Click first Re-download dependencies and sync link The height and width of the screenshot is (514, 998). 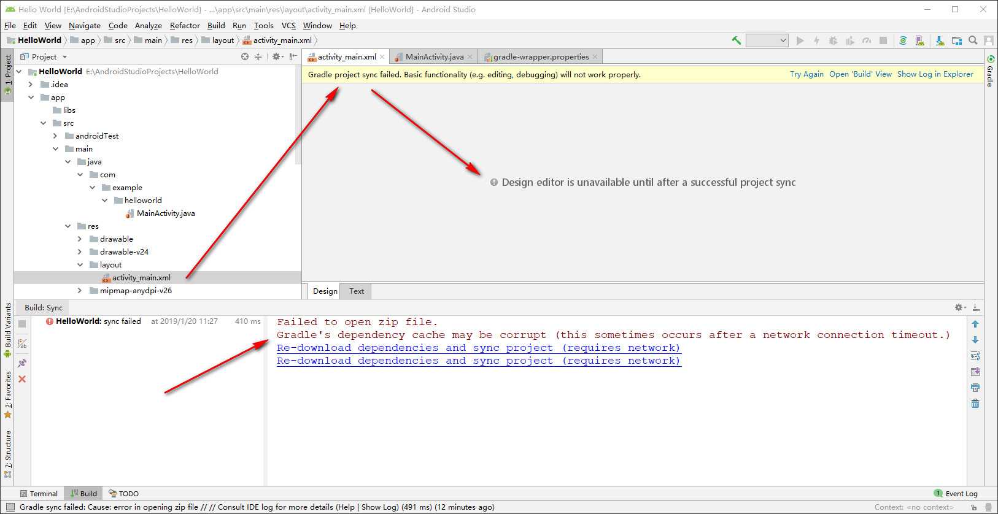click(x=479, y=348)
